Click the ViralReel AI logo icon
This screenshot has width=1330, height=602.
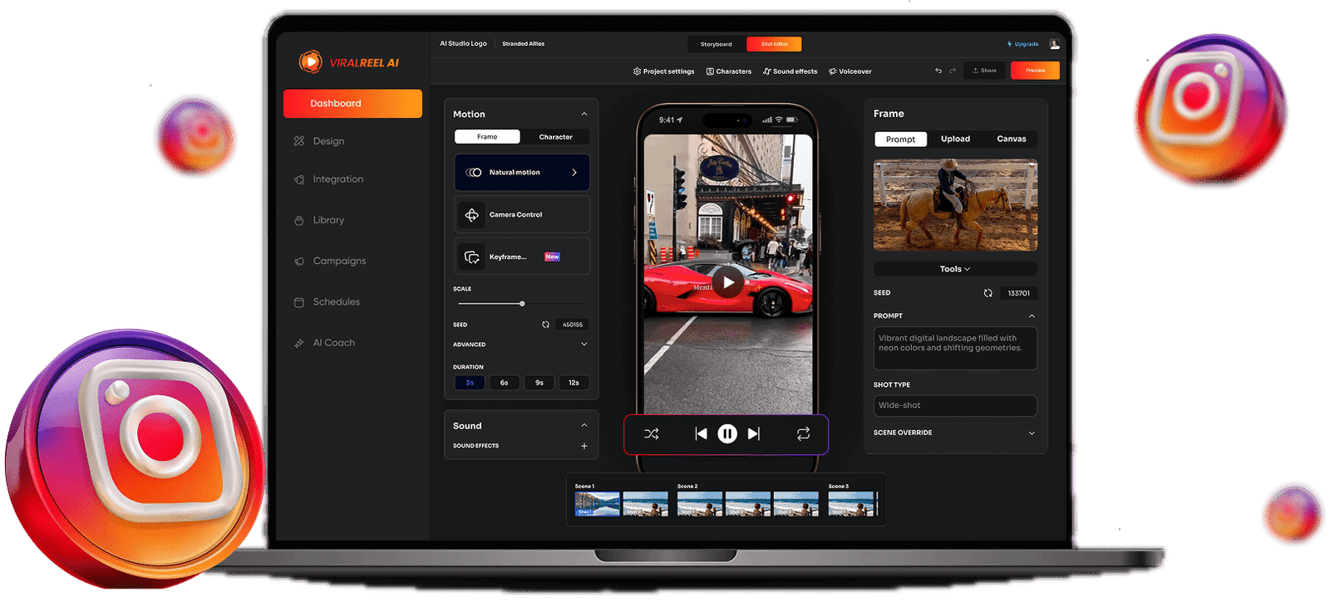coord(310,61)
